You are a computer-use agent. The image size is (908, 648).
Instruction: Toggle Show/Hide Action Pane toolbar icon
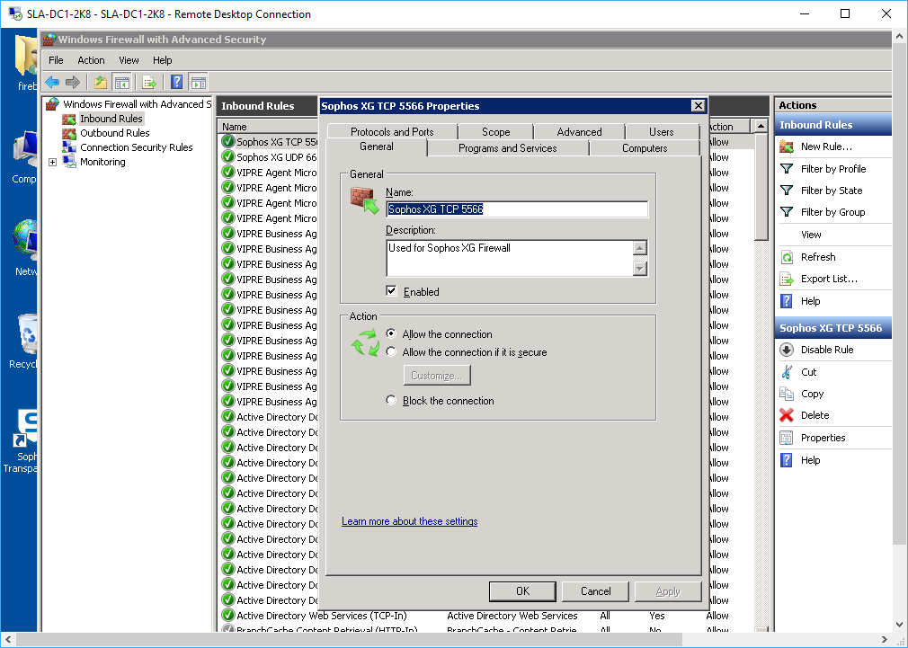point(198,82)
